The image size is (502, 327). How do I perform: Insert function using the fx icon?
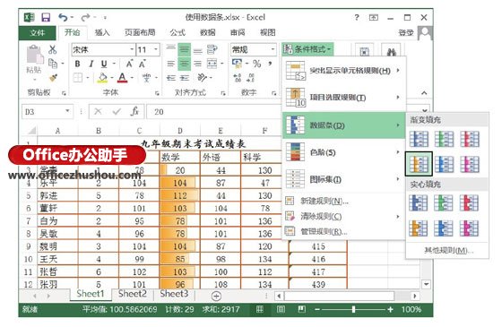point(134,111)
